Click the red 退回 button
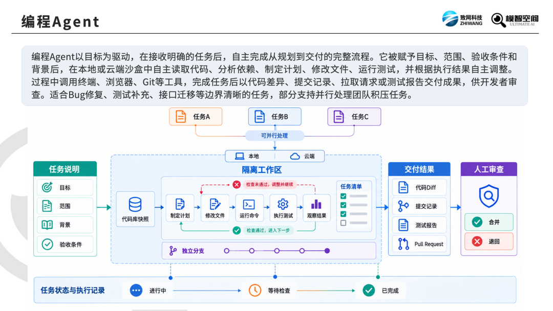 pos(489,241)
